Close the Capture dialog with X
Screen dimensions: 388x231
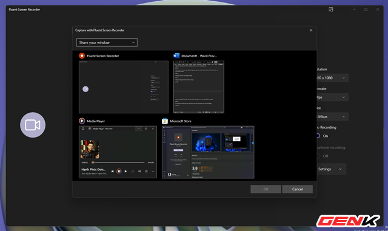(311, 30)
